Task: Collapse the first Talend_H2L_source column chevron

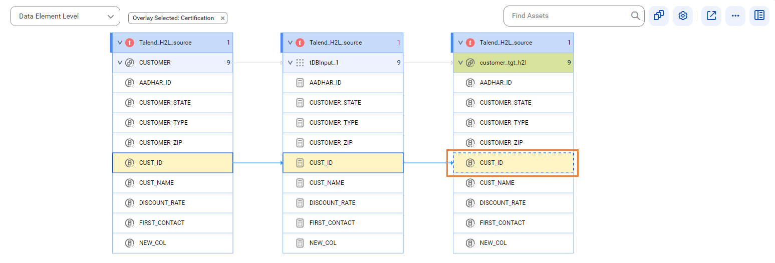Action: pyautogui.click(x=120, y=43)
